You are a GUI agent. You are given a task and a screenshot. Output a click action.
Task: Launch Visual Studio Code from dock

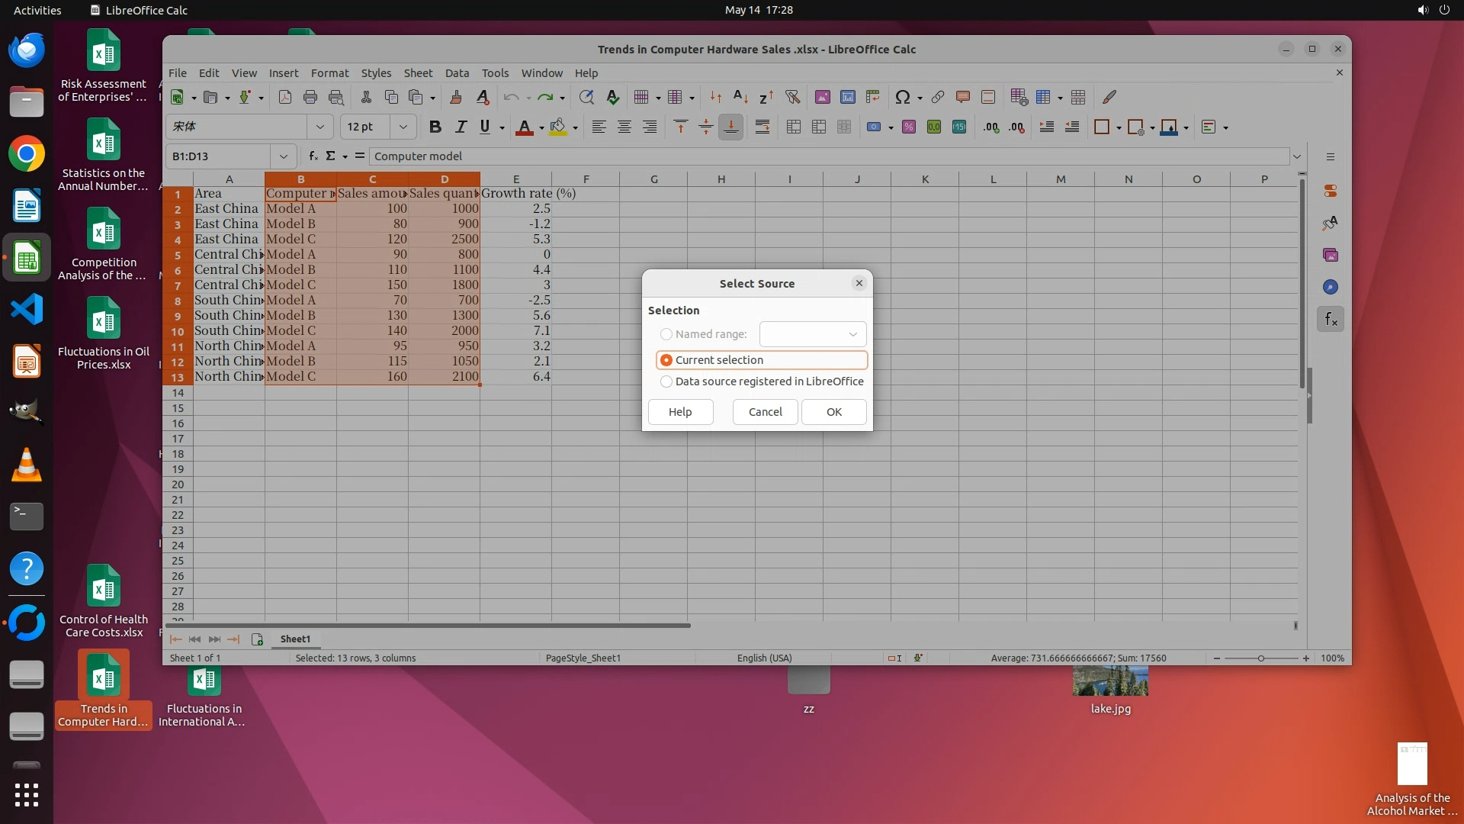(x=27, y=310)
